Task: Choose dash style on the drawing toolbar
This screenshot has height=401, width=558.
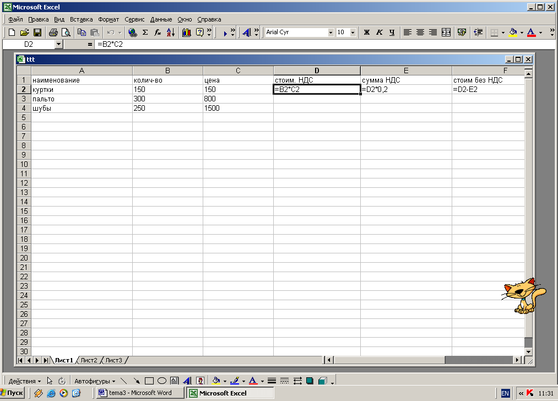Action: click(284, 381)
